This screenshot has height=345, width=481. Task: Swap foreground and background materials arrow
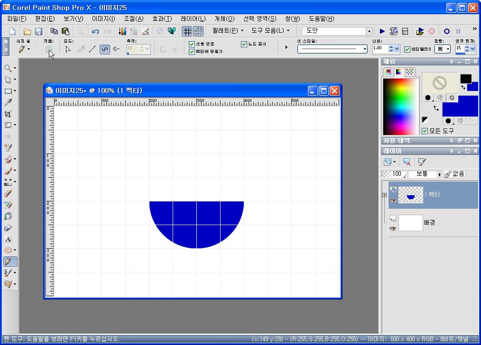point(436,108)
